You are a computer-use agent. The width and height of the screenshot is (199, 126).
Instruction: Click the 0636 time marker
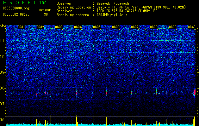[116, 27]
